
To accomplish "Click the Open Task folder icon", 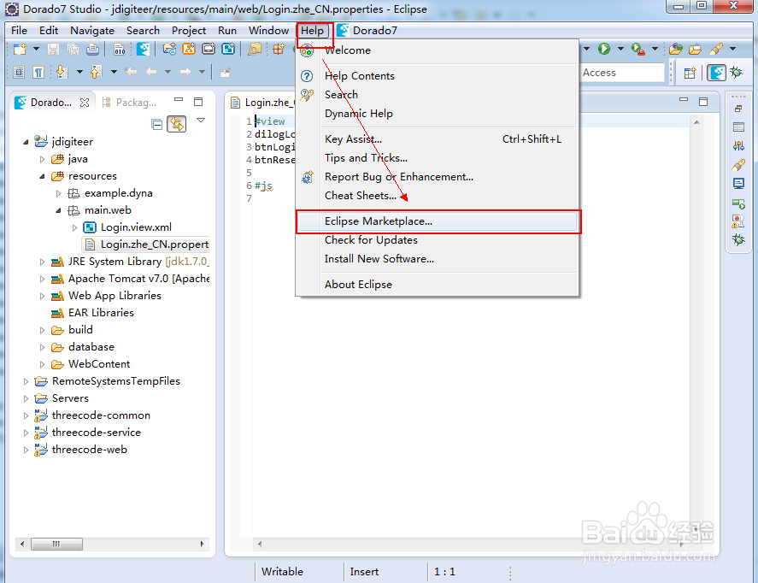I will [x=695, y=49].
